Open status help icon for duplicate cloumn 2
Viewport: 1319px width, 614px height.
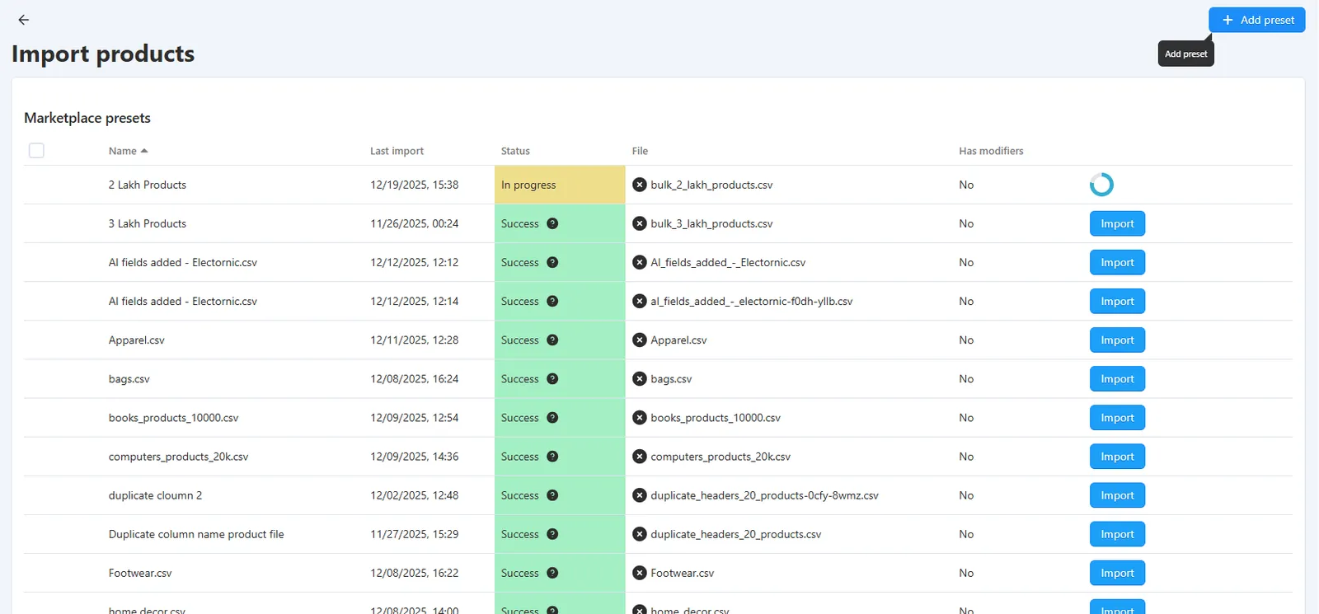click(x=552, y=495)
